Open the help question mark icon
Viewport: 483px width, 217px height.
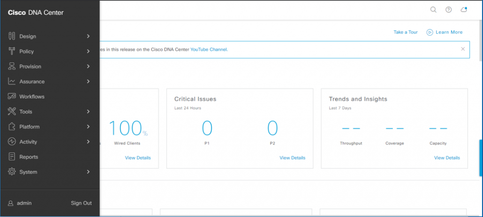click(449, 9)
